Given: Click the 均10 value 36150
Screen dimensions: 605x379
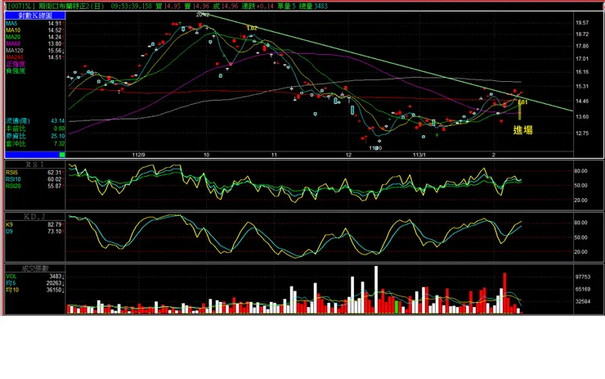Looking at the screenshot, I should [x=55, y=290].
